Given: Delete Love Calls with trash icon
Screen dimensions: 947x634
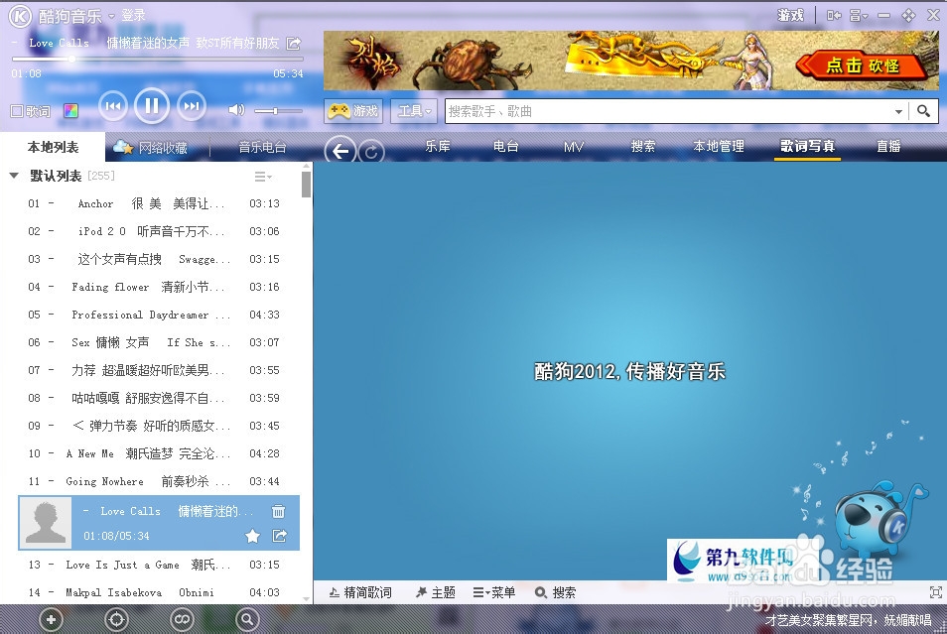Looking at the screenshot, I should coord(278,511).
